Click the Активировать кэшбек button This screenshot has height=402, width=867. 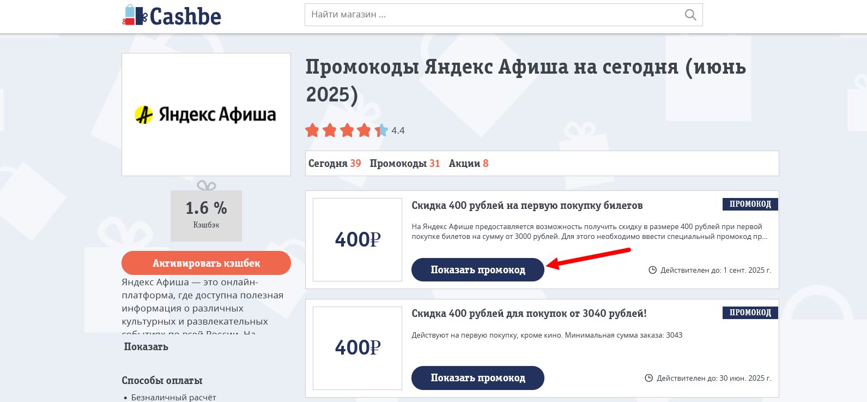click(206, 263)
